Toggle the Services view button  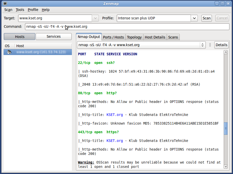[x=54, y=36]
